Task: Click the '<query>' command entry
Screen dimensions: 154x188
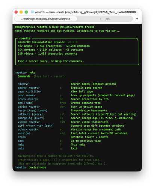Action: pos(23,84)
